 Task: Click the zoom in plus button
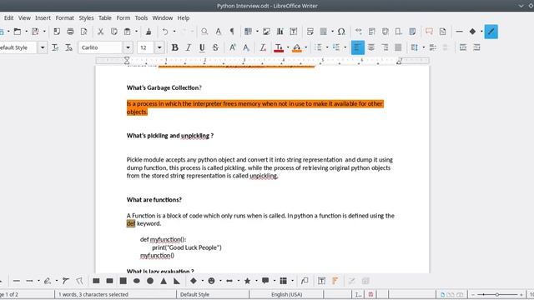(521, 294)
